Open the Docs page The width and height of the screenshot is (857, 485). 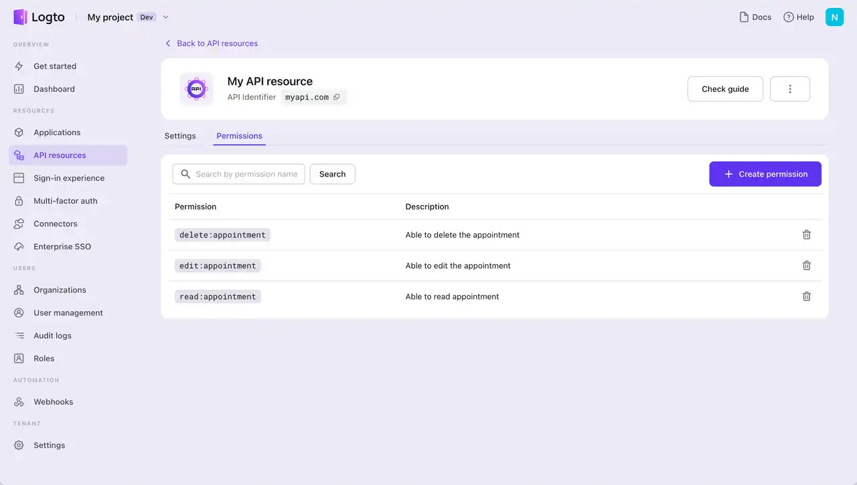[x=755, y=17]
